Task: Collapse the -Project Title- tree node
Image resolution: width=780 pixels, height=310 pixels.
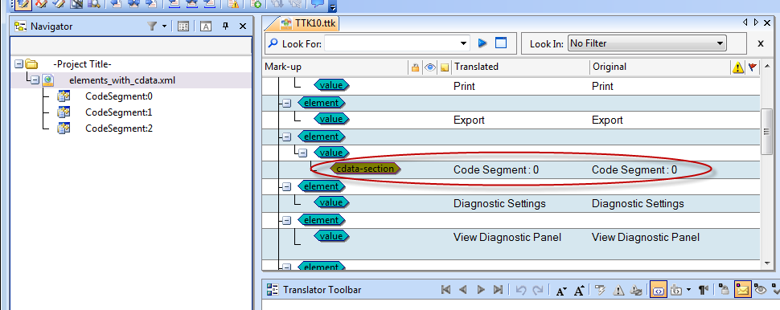Action: 19,64
